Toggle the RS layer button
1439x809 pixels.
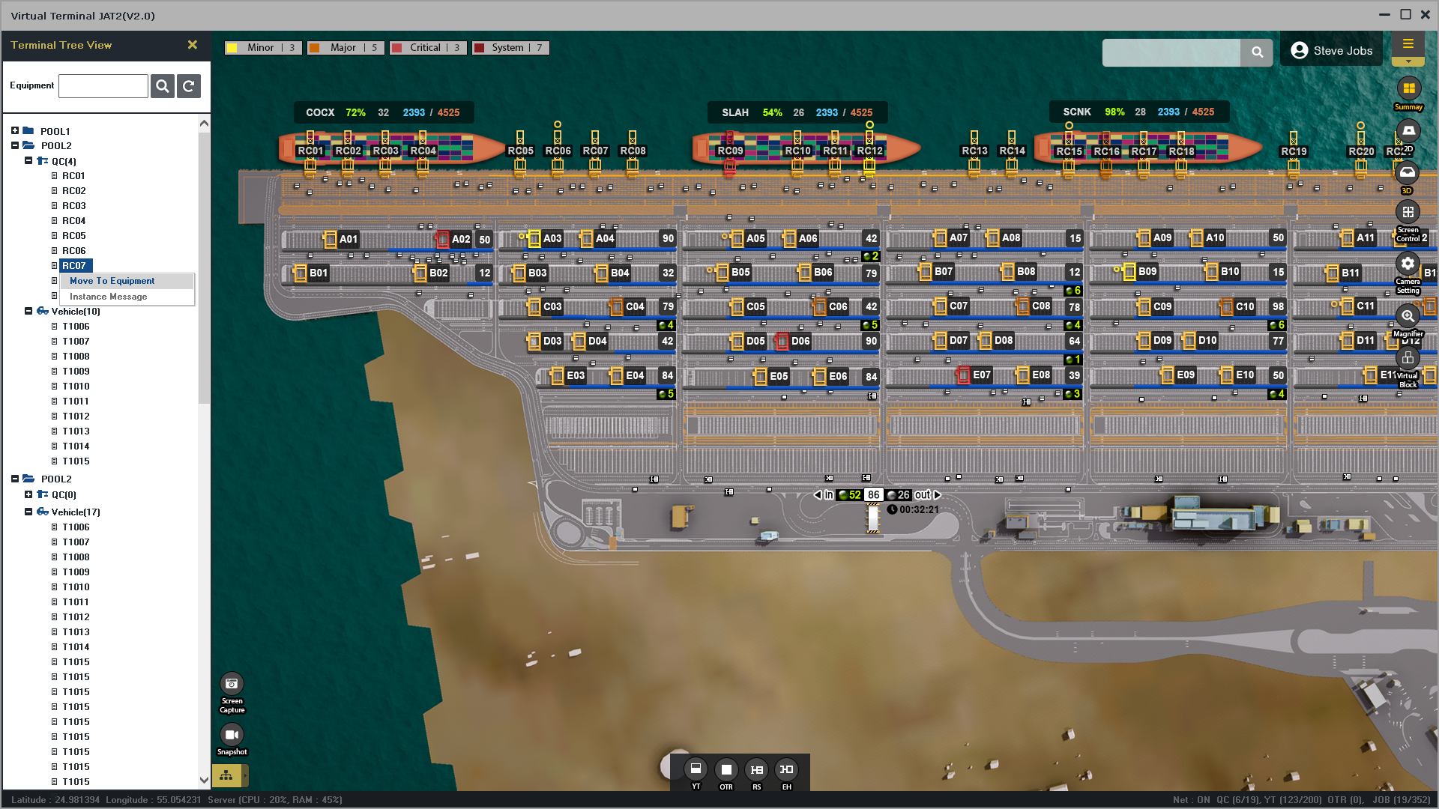tap(756, 769)
